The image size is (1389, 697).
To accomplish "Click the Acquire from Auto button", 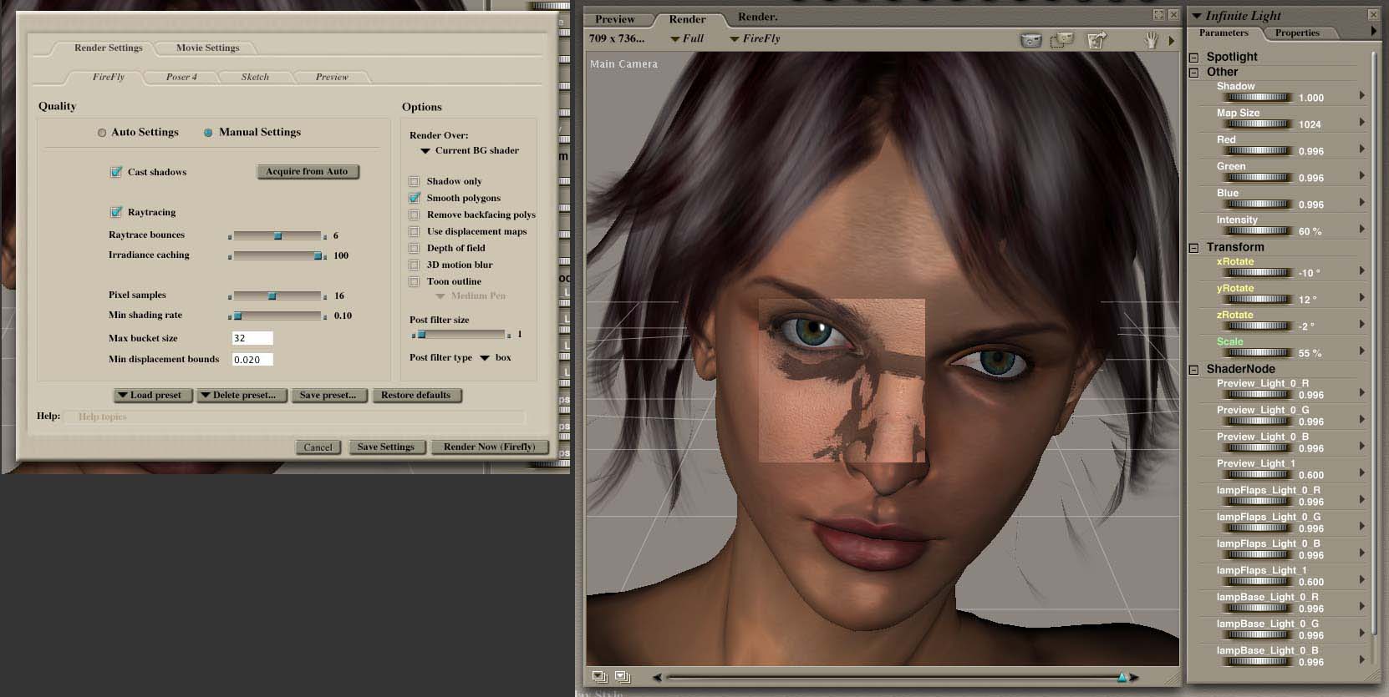I will point(307,171).
